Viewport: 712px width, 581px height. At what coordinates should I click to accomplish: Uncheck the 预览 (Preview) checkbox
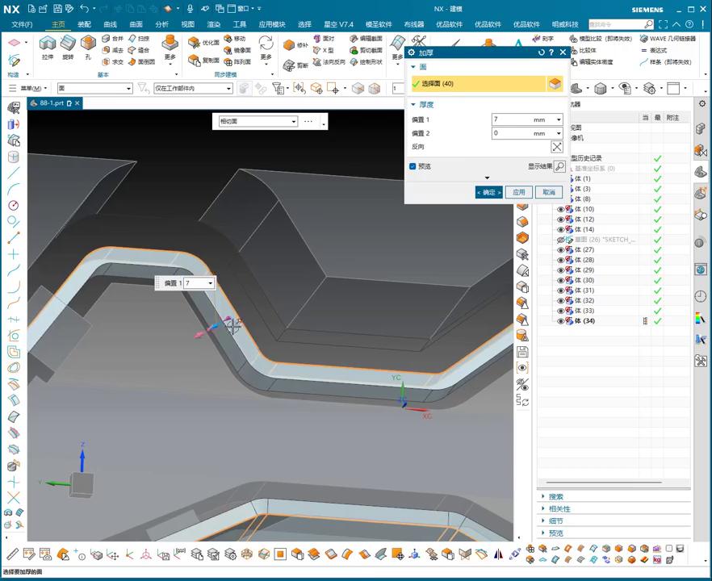[x=413, y=166]
